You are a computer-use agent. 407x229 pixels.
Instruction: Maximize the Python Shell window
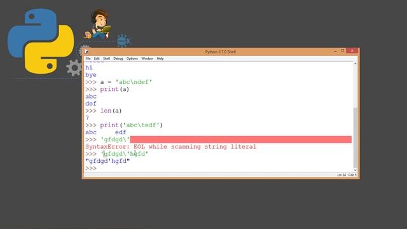point(342,51)
